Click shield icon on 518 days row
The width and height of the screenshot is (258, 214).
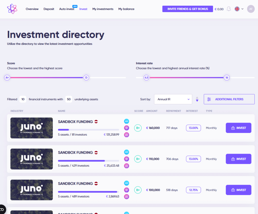(126, 190)
